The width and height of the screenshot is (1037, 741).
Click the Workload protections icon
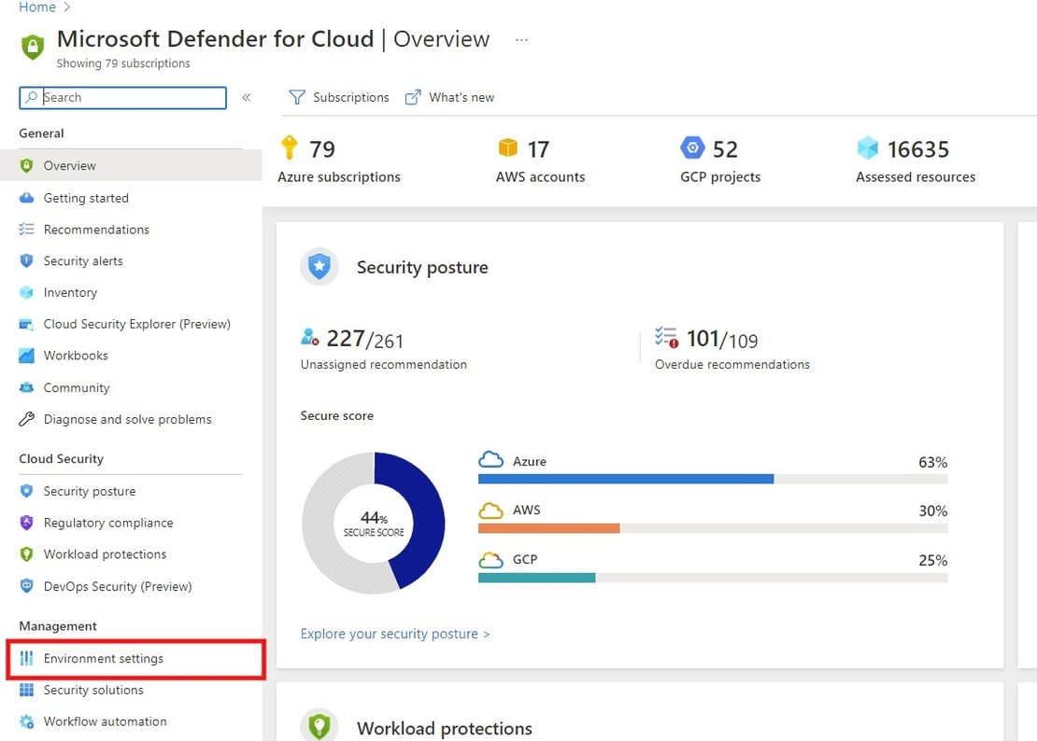[x=28, y=554]
